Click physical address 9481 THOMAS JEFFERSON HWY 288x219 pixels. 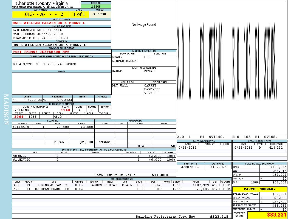coord(41,52)
